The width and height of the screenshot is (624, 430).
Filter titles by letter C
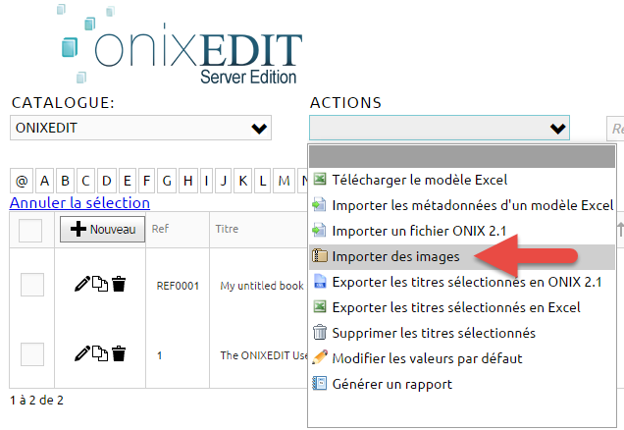tap(85, 182)
